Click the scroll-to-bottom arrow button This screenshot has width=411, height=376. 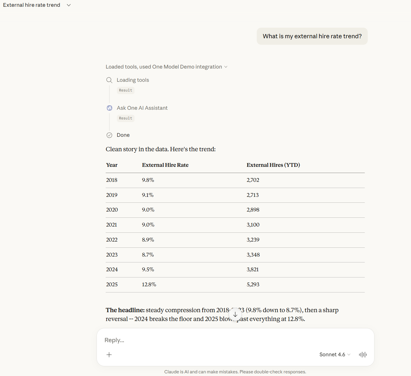[235, 315]
